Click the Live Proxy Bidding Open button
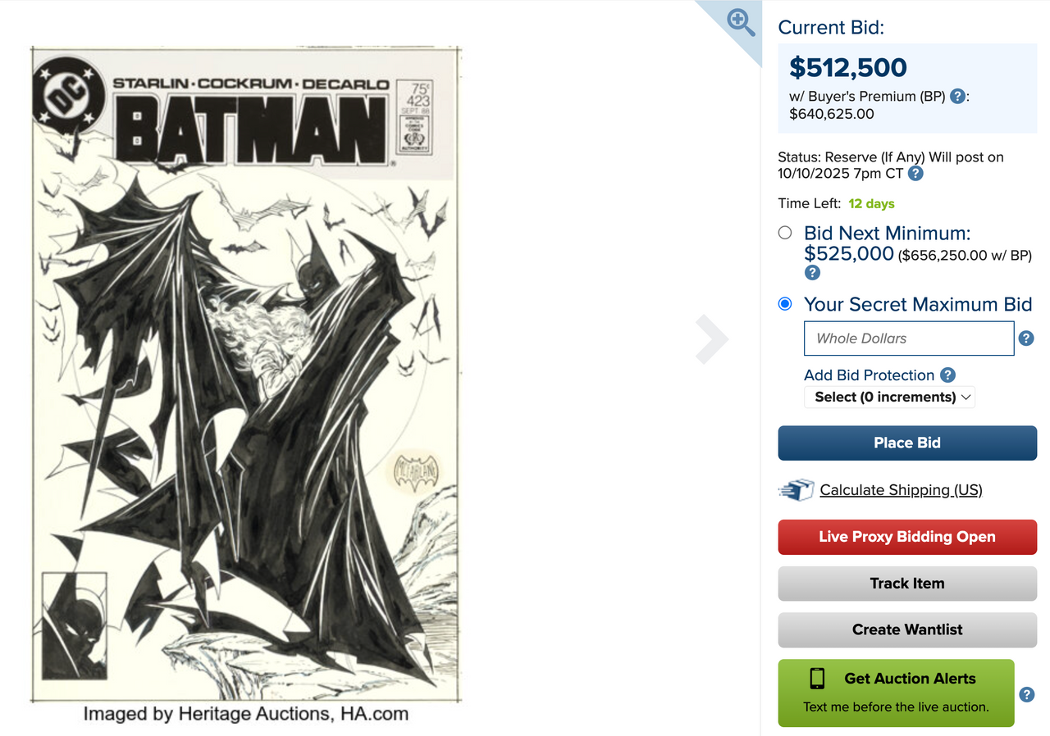Image resolution: width=1050 pixels, height=736 pixels. [906, 537]
